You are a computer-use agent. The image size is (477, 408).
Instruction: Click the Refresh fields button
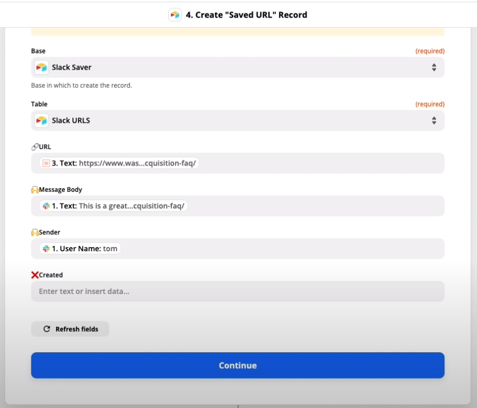pyautogui.click(x=70, y=329)
